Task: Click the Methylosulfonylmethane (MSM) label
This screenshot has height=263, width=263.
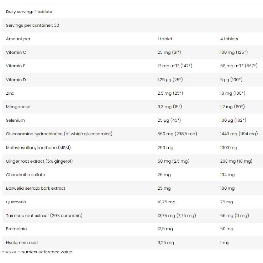Action: 38,148
